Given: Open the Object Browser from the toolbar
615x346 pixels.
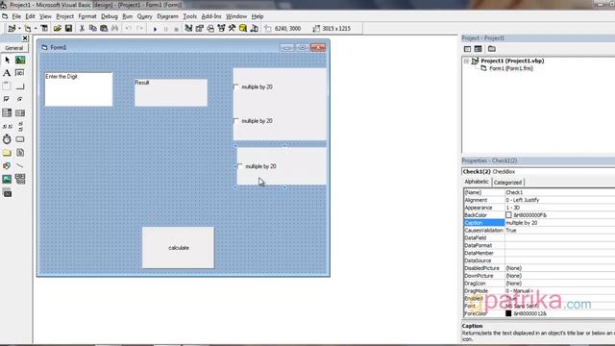Looking at the screenshot, I should (x=221, y=28).
